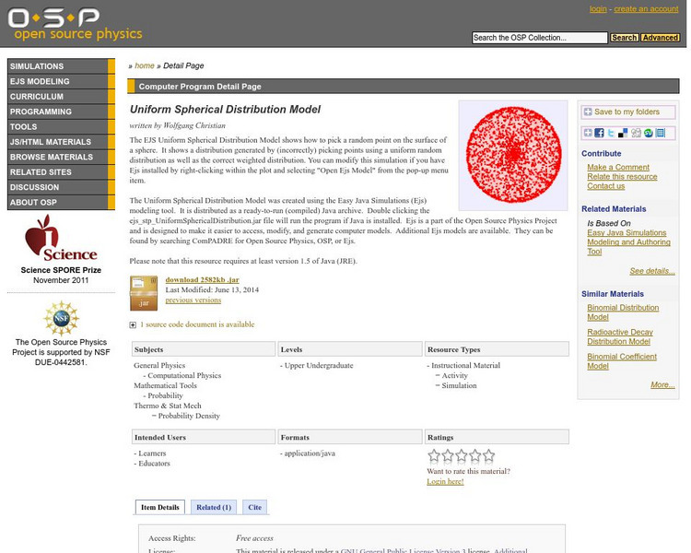Click the application/java format
Image resolution: width=691 pixels, height=553 pixels.
(310, 453)
